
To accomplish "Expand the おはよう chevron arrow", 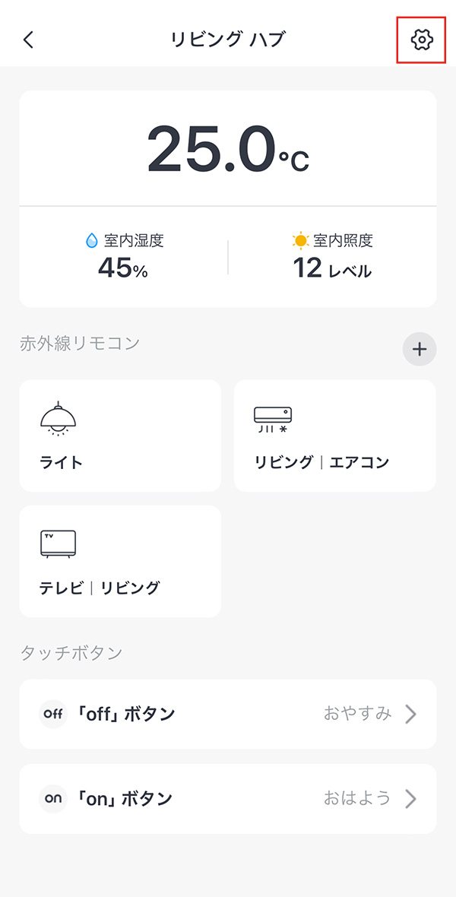I will [410, 799].
